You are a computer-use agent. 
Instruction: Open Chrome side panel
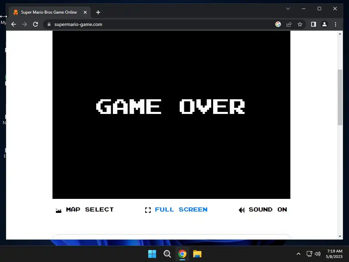click(x=314, y=24)
